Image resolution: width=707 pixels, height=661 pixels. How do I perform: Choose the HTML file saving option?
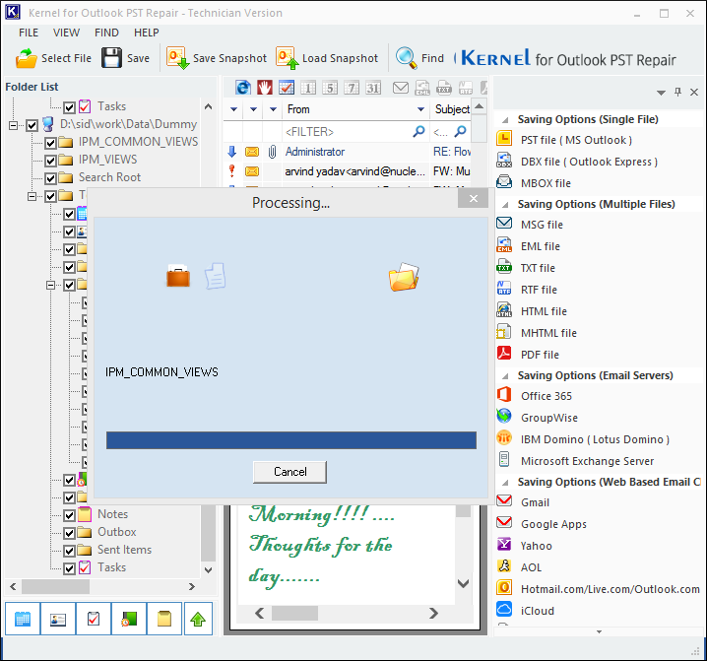(x=544, y=311)
